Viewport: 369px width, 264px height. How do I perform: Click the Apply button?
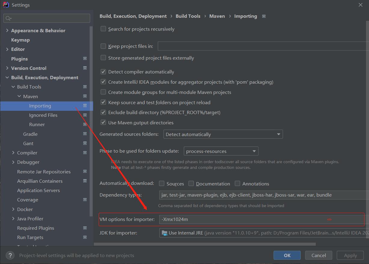click(x=350, y=255)
